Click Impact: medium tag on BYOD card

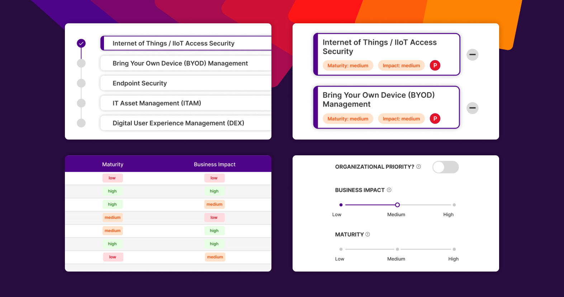pyautogui.click(x=401, y=119)
